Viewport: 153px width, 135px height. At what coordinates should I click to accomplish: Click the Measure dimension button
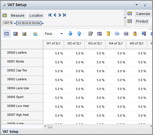(18, 16)
